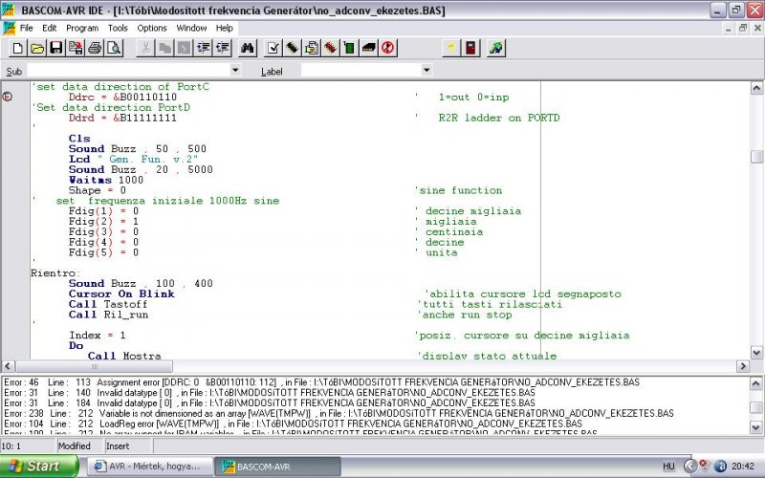Select error 104 LoadReg error row
Screen dimensions: 765x478
coord(293,424)
